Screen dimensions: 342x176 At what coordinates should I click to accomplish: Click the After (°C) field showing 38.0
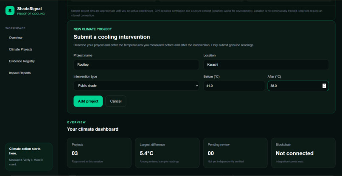tap(298, 86)
